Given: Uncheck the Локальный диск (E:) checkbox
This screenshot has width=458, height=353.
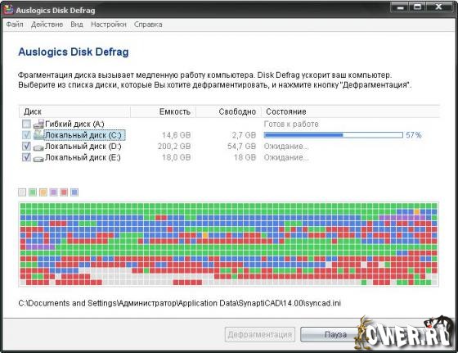Looking at the screenshot, I should click(26, 157).
